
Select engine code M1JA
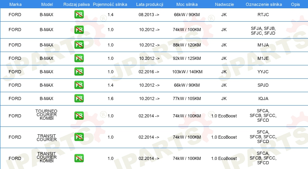[x=263, y=45]
